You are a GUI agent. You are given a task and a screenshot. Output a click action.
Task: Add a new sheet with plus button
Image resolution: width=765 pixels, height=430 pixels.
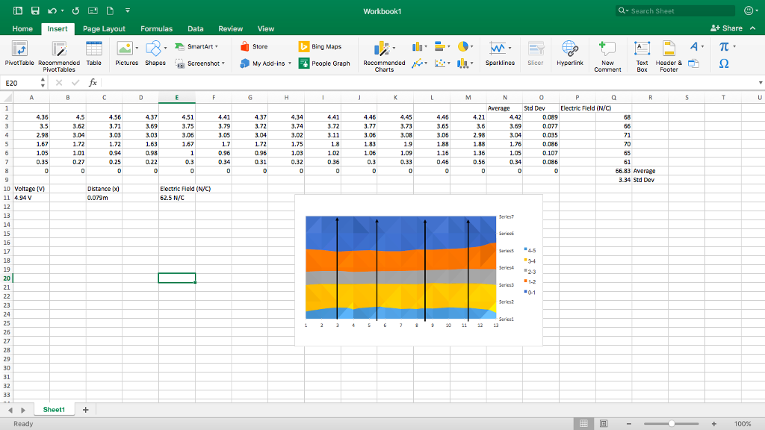pos(86,409)
